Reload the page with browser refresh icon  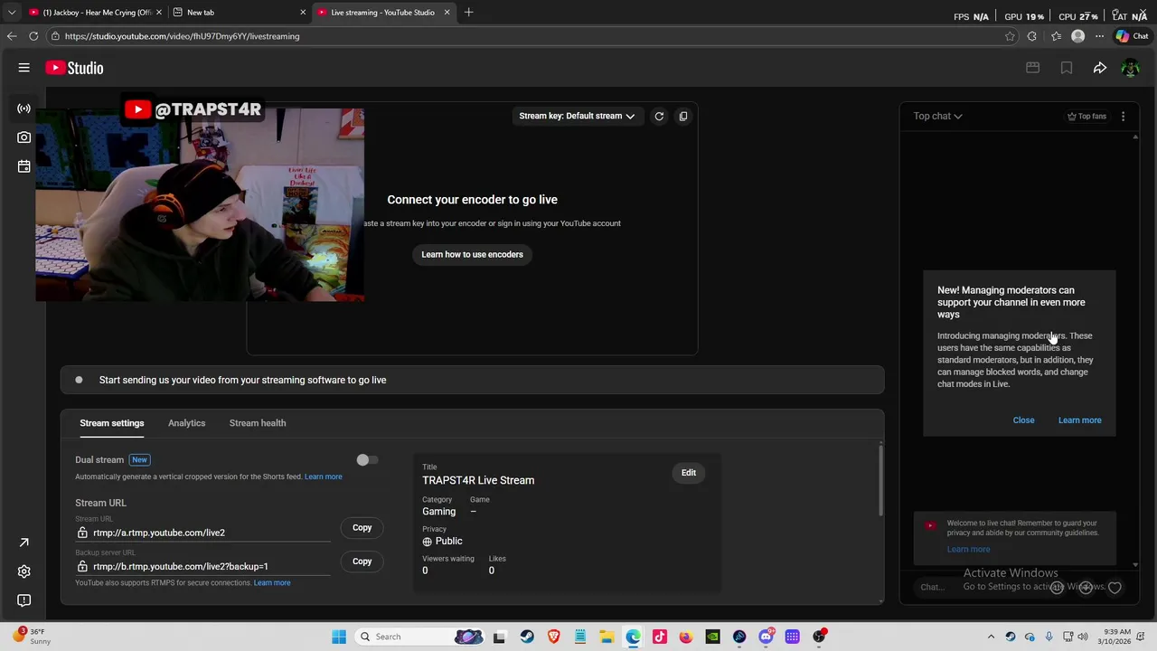click(x=33, y=36)
